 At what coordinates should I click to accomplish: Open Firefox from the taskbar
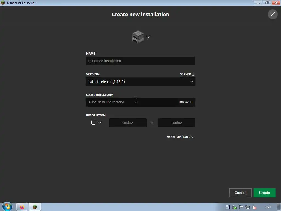pos(22,207)
